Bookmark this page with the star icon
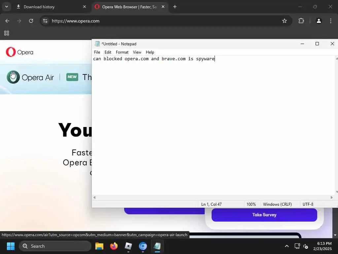338x254 pixels. coord(285,21)
